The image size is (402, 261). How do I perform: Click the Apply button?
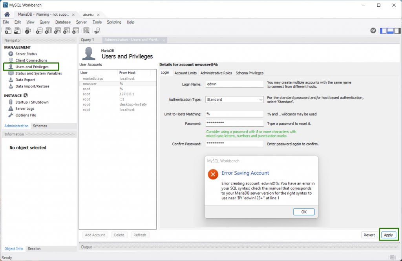pyautogui.click(x=388, y=235)
